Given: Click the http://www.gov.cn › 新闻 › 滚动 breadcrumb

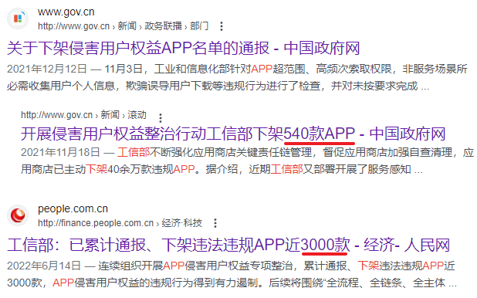Looking at the screenshot, I should (x=83, y=115).
